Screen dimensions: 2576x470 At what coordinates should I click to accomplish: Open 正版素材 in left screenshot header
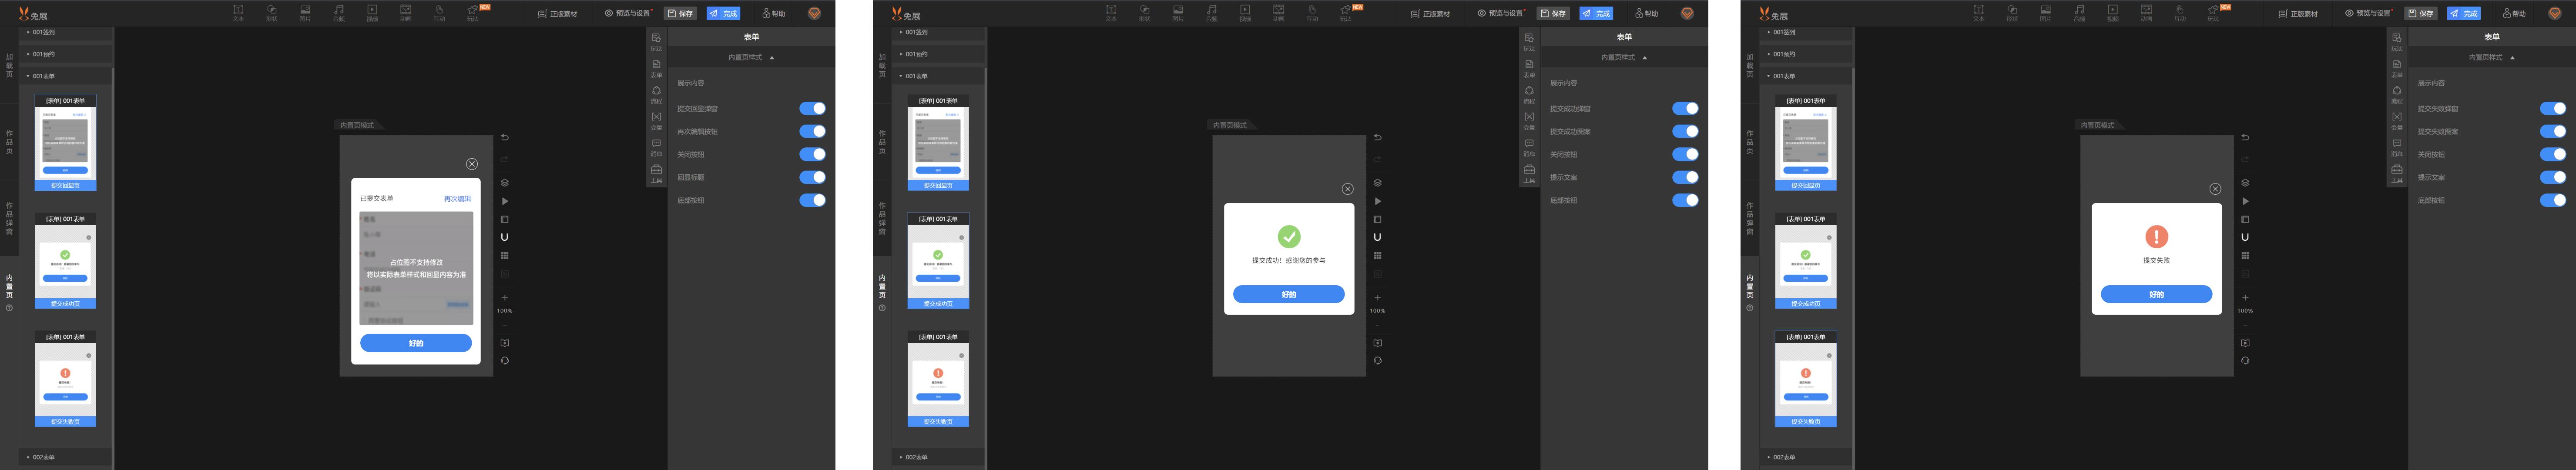(558, 14)
